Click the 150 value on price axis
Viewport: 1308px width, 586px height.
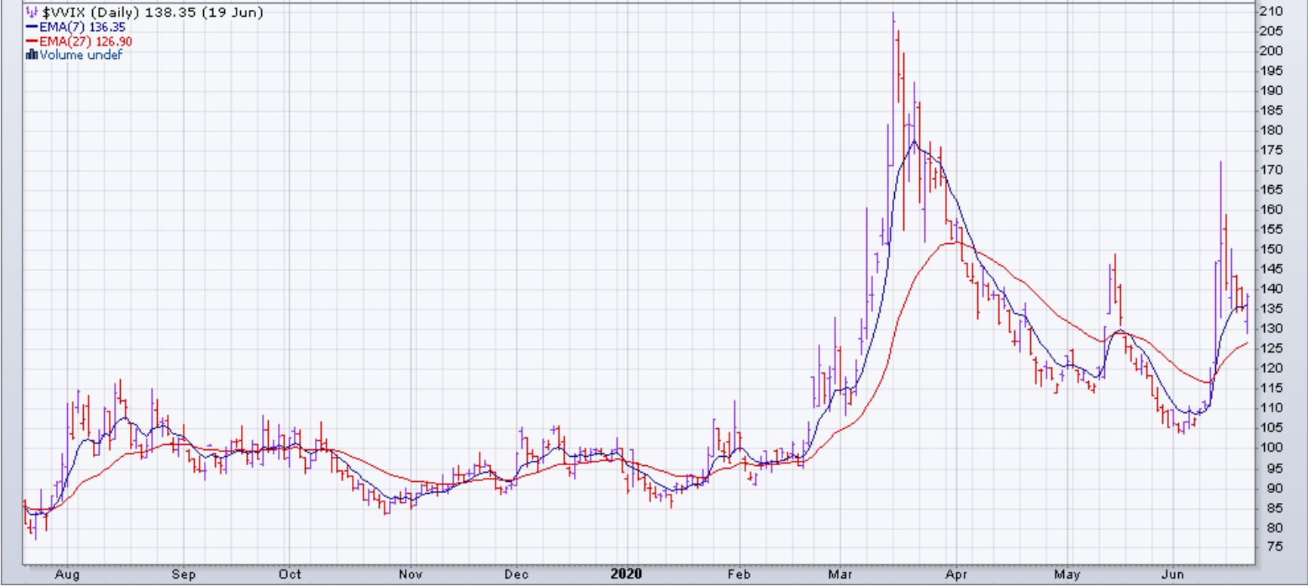tap(1271, 249)
